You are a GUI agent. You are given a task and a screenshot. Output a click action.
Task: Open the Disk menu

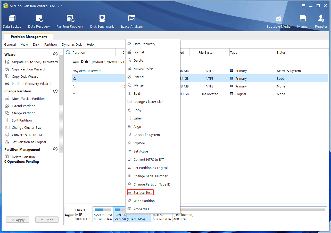36,44
